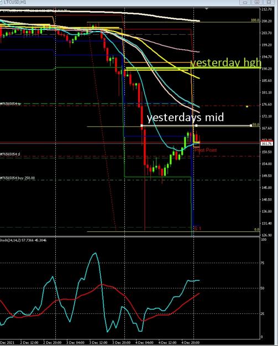Click the '4 Dec 20:00' time axis label
Image resolution: width=278 pixels, height=346 pixels.
tap(190, 343)
